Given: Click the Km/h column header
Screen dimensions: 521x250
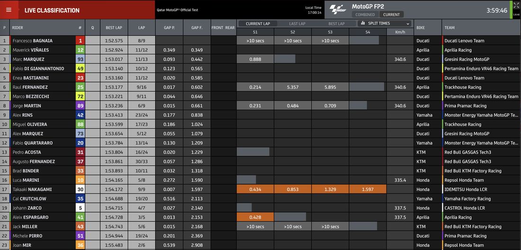Looking at the screenshot, I should pos(400,32).
